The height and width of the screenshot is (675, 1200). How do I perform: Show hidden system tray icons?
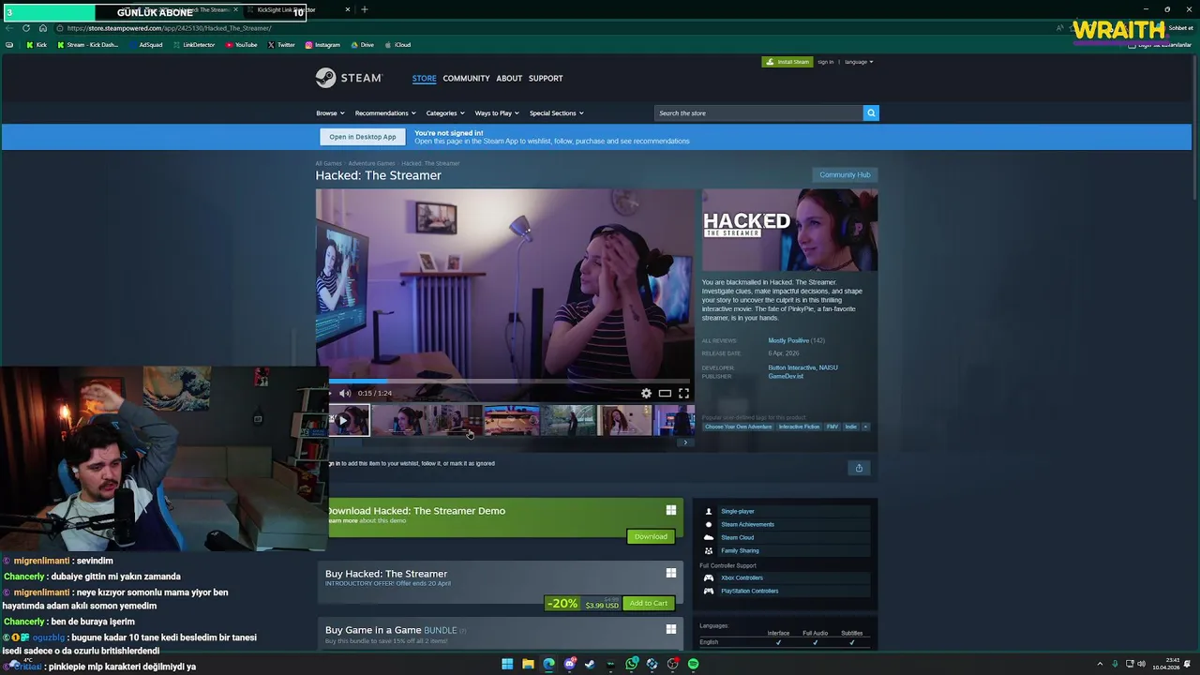click(x=1100, y=664)
